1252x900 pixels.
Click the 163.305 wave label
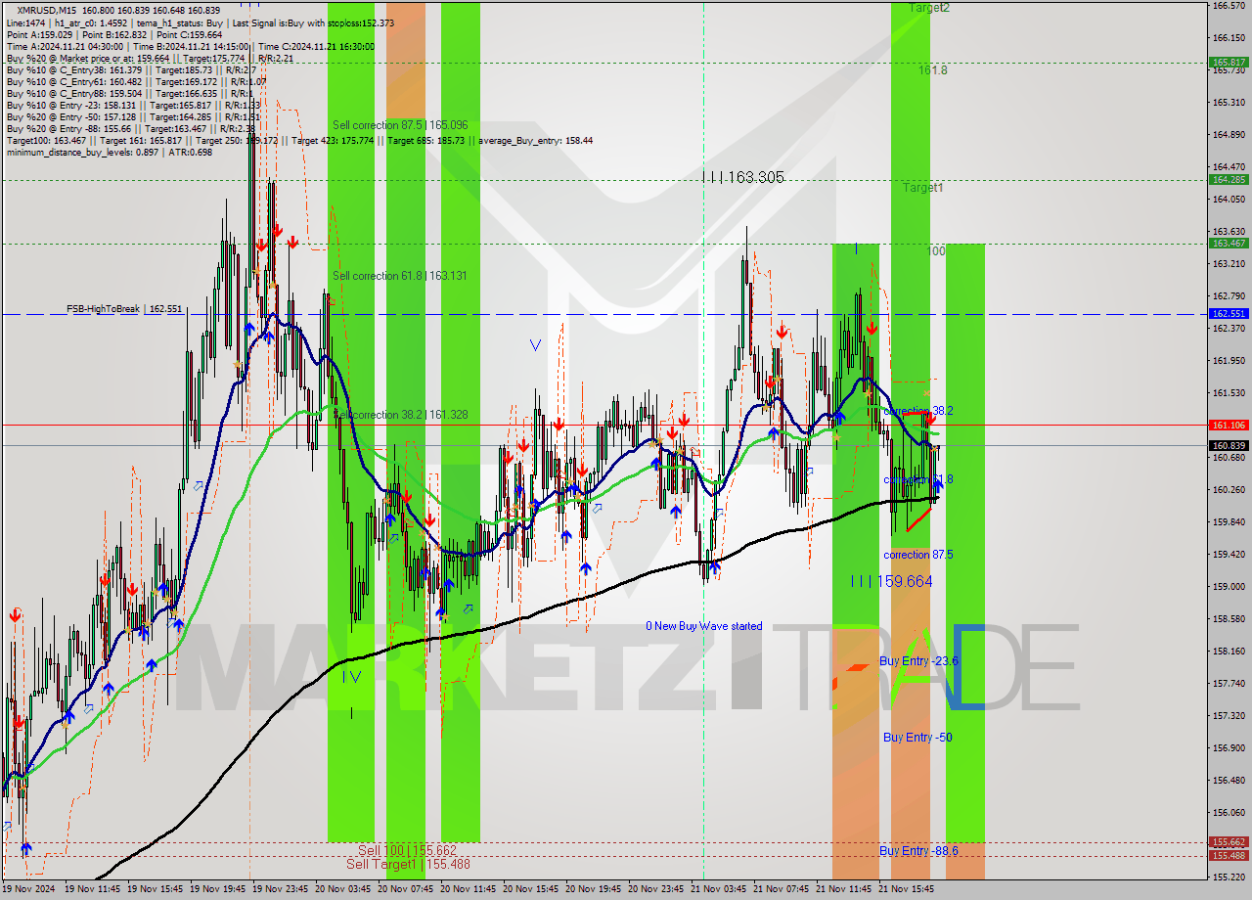pyautogui.click(x=743, y=177)
